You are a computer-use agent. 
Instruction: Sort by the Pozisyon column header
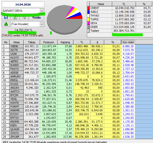coord(49,42)
